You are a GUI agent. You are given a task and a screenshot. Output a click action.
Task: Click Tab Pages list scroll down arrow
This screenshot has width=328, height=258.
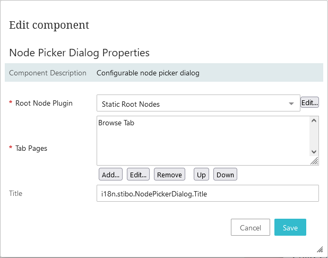pyautogui.click(x=314, y=151)
